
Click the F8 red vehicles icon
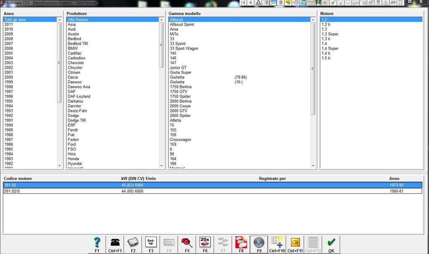click(x=241, y=244)
